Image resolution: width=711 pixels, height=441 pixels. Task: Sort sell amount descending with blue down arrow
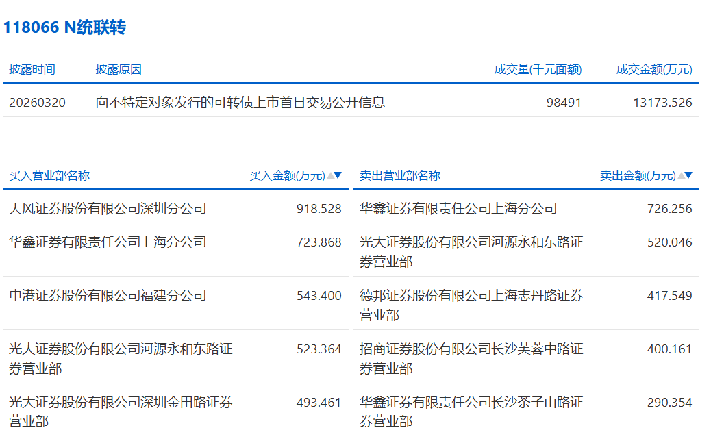688,175
